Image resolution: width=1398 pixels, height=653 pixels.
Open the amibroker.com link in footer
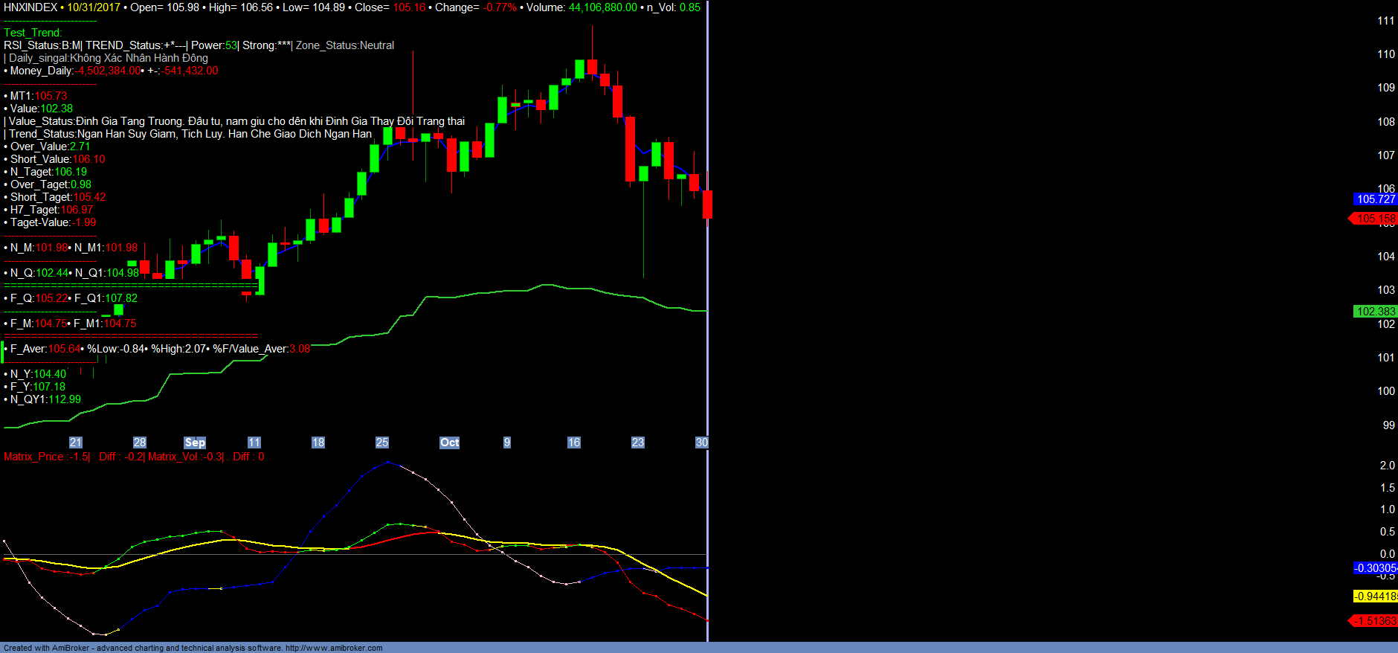[333, 648]
